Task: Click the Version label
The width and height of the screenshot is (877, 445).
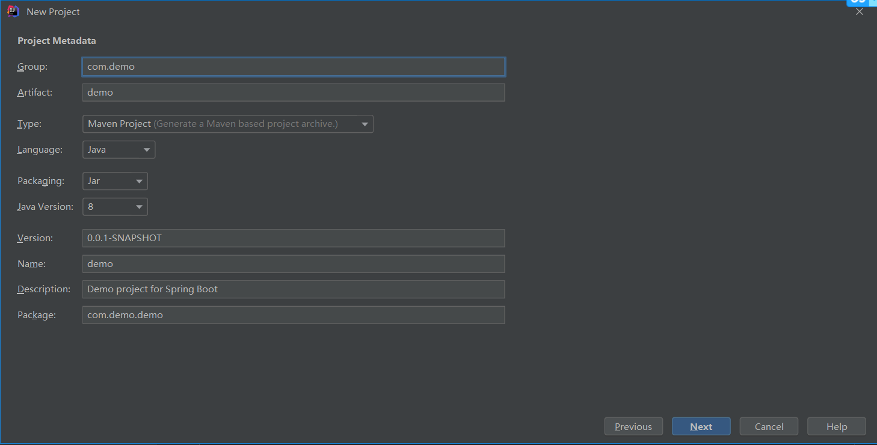Action: [35, 238]
